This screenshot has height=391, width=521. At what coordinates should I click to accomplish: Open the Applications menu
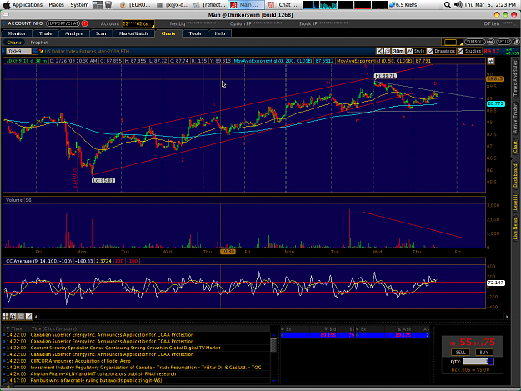28,5
